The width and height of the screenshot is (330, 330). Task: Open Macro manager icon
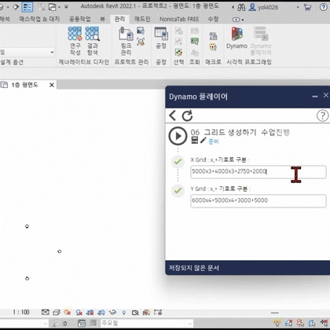[213, 36]
